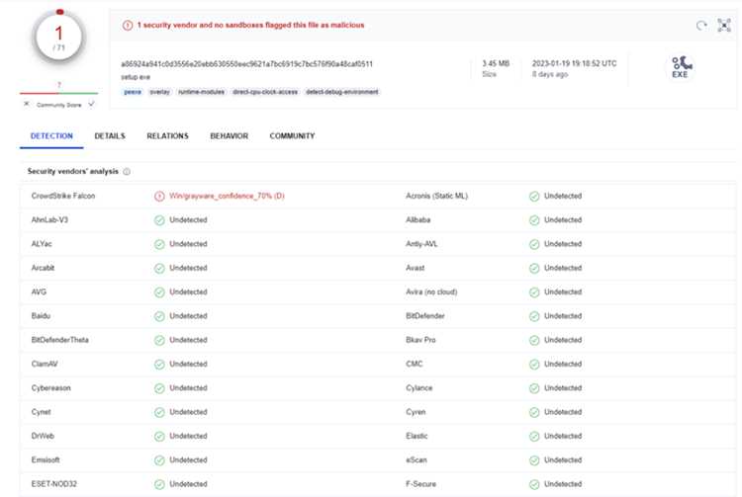Image resolution: width=742 pixels, height=497 pixels.
Task: Open the BEHAVIOR tab
Action: (230, 136)
